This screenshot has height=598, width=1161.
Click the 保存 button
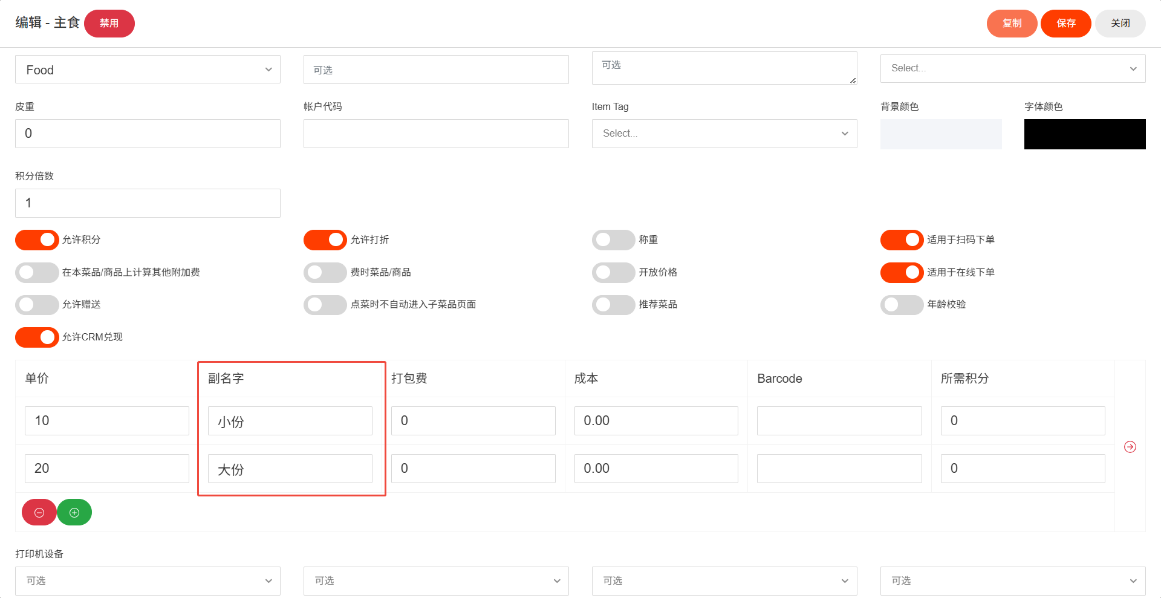[1065, 24]
